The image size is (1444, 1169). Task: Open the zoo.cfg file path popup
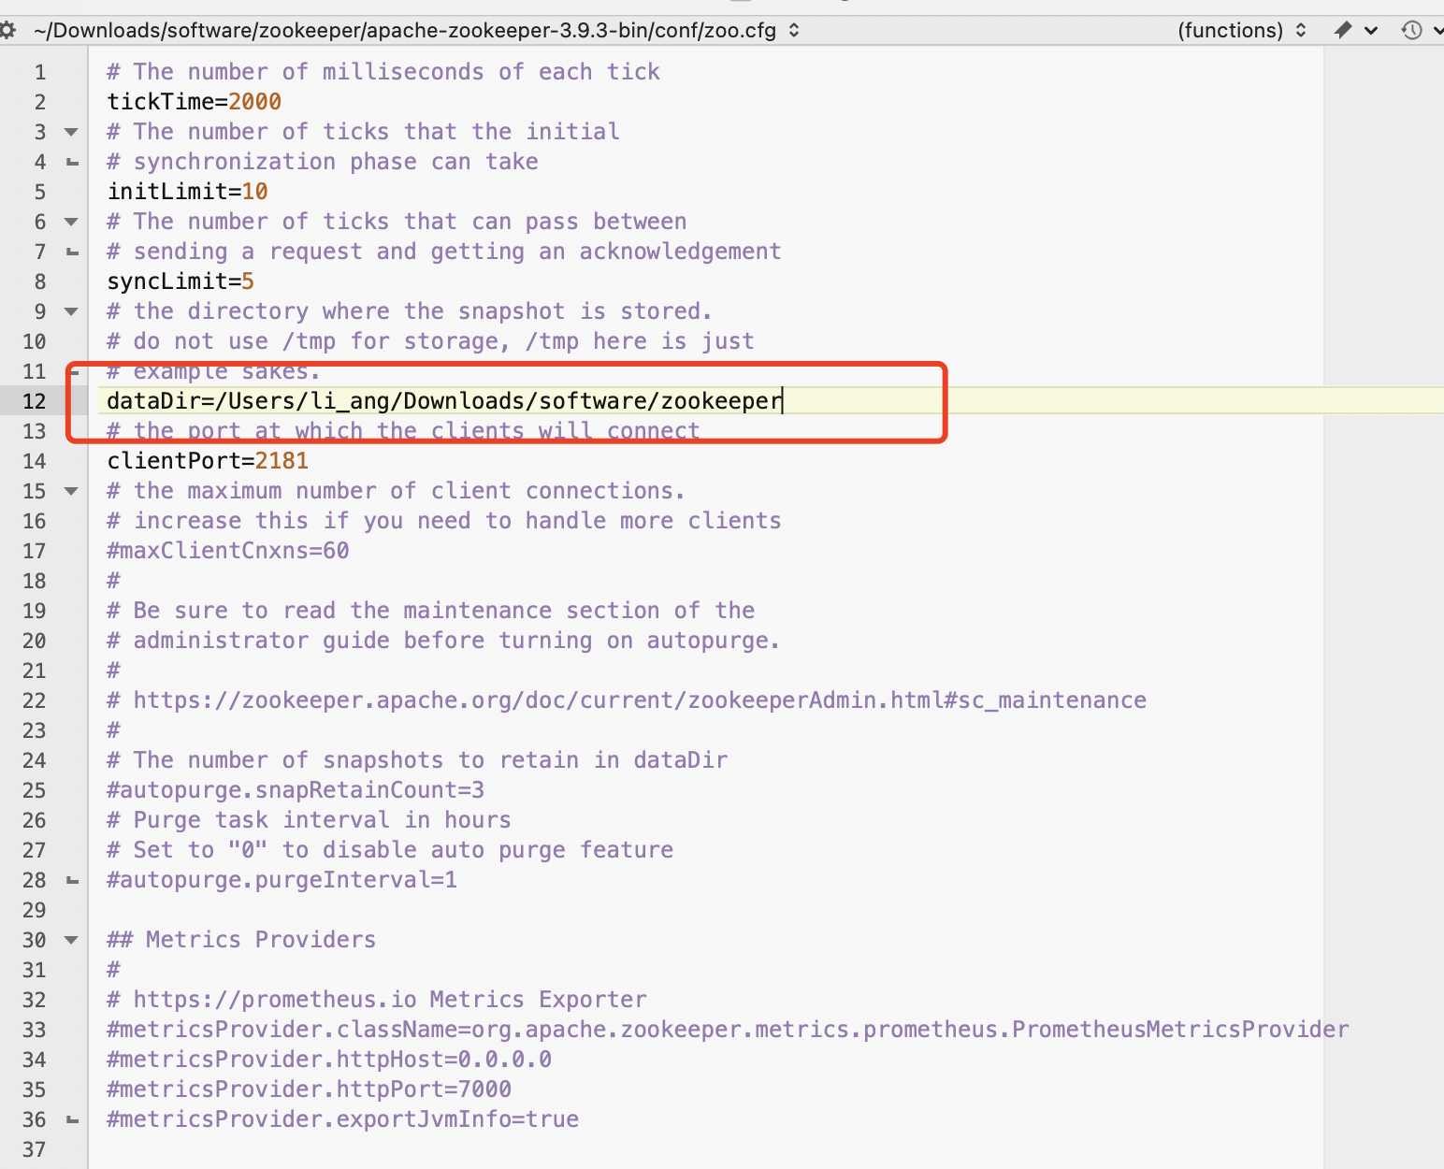coord(416,30)
